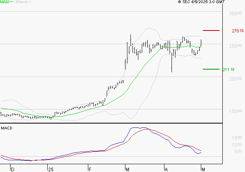
Task: Click the 300 price axis label
Action: click(x=236, y=13)
